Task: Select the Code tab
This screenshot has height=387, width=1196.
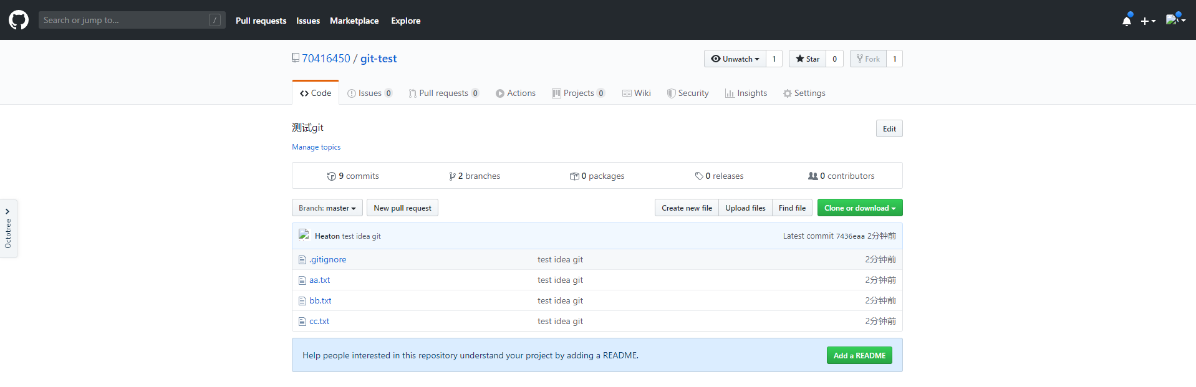Action: coord(316,93)
